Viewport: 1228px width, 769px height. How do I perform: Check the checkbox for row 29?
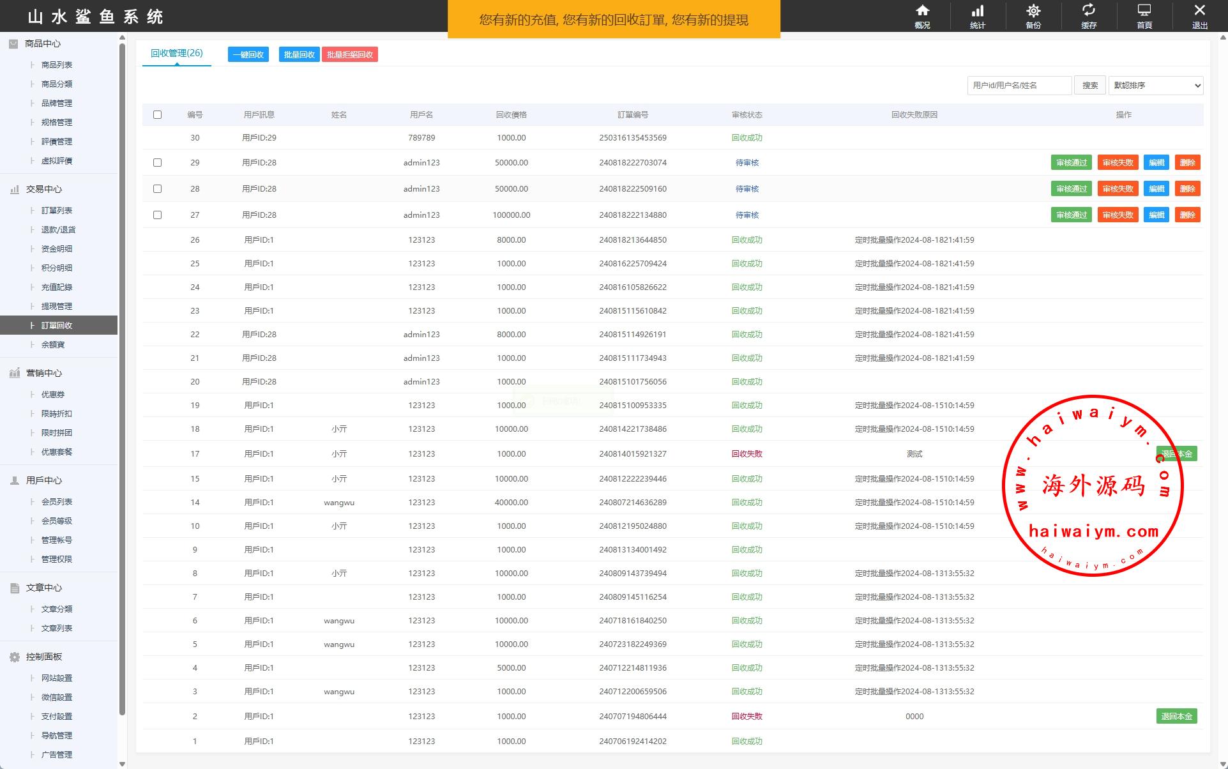pos(157,163)
